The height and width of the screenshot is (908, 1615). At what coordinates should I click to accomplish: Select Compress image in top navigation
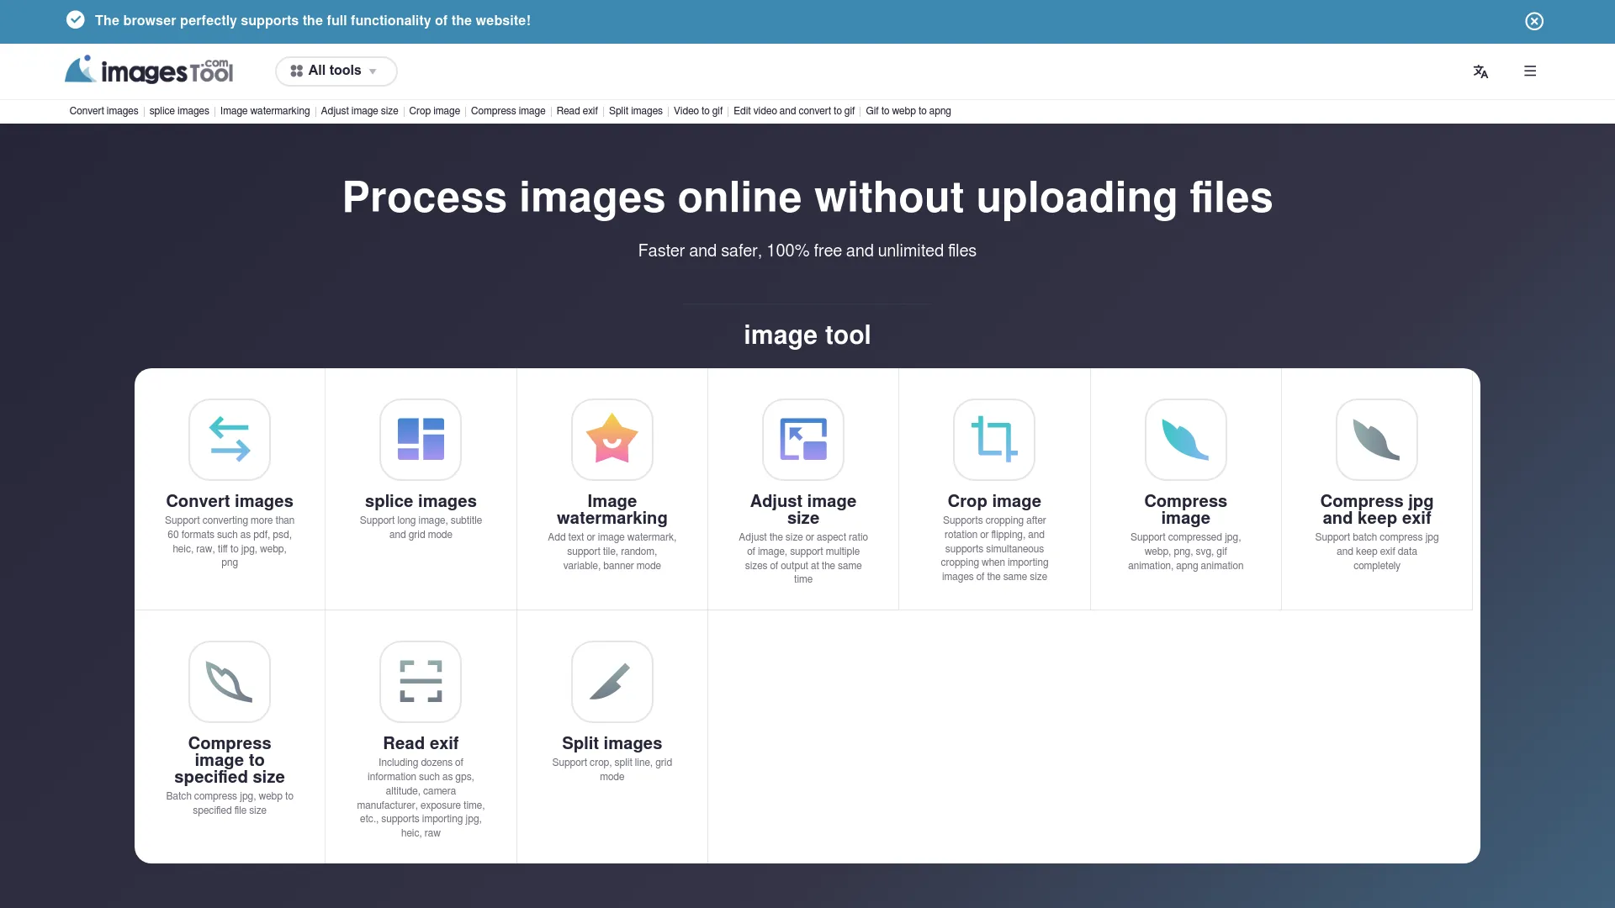coord(508,111)
